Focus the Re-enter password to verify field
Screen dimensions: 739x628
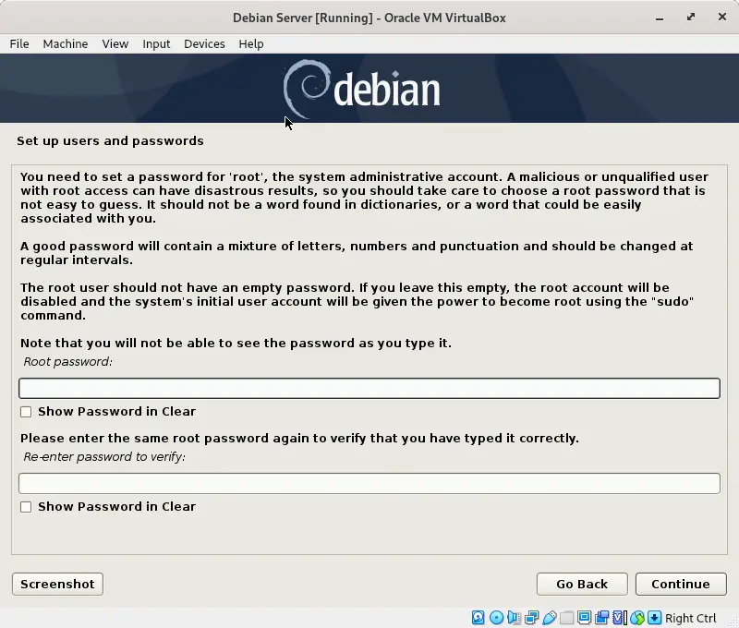[x=369, y=483]
